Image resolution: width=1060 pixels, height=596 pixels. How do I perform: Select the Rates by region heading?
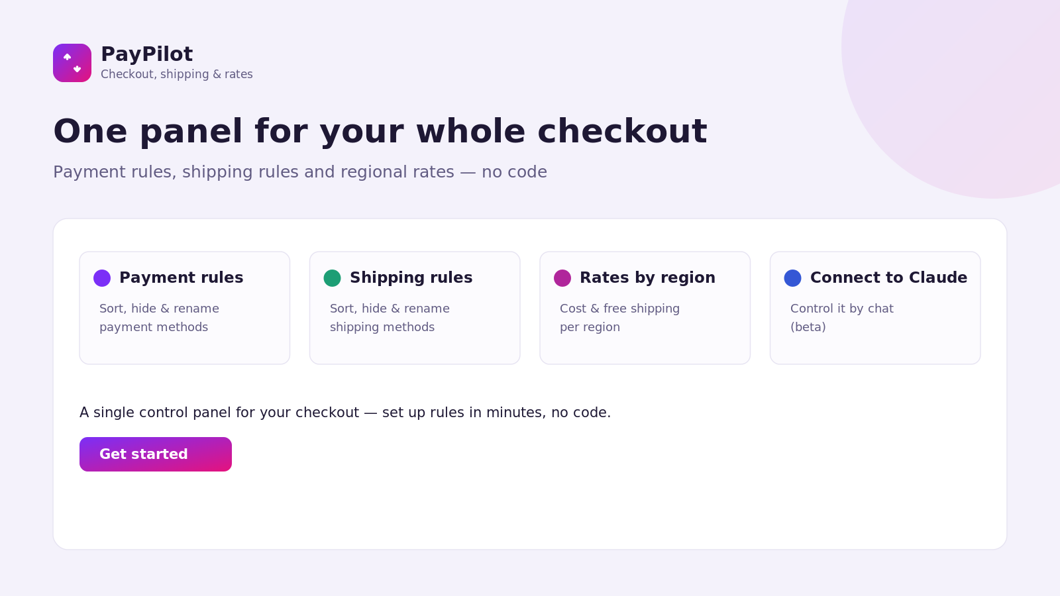pyautogui.click(x=647, y=277)
